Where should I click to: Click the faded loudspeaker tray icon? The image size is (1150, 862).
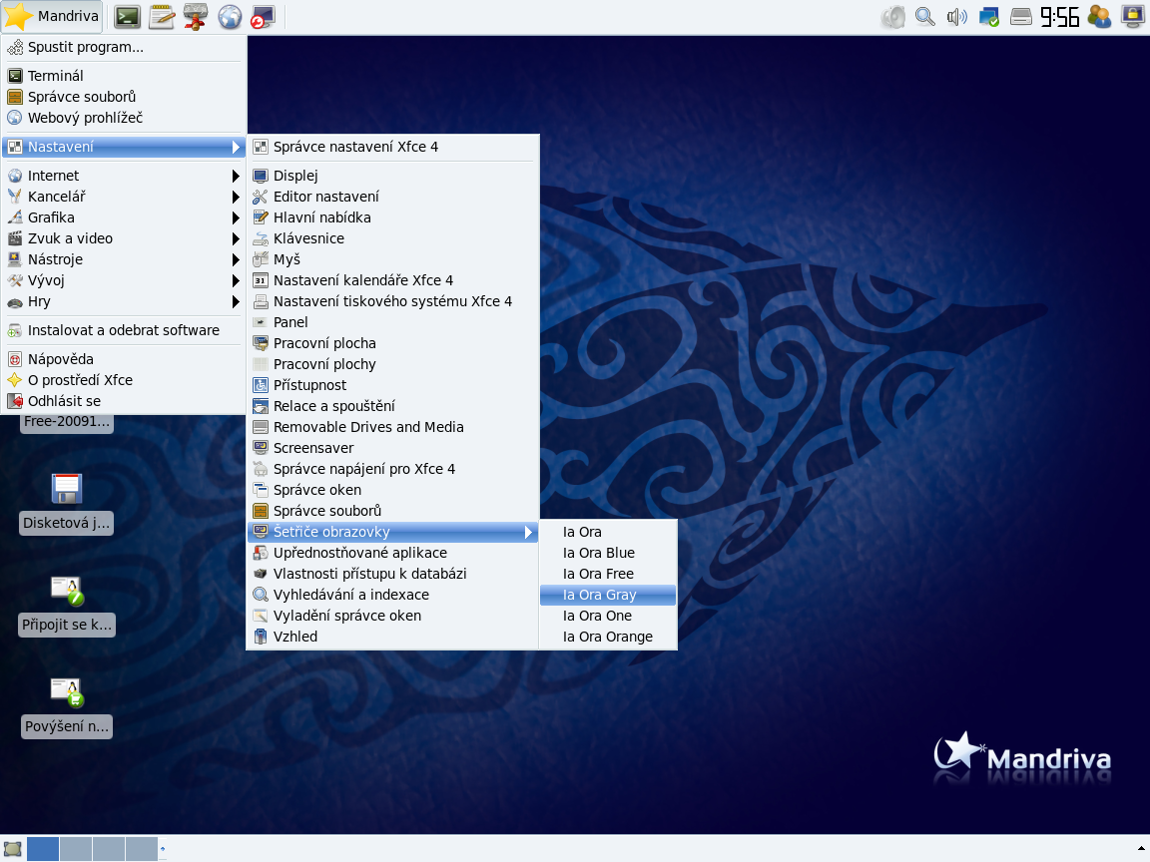[x=893, y=16]
